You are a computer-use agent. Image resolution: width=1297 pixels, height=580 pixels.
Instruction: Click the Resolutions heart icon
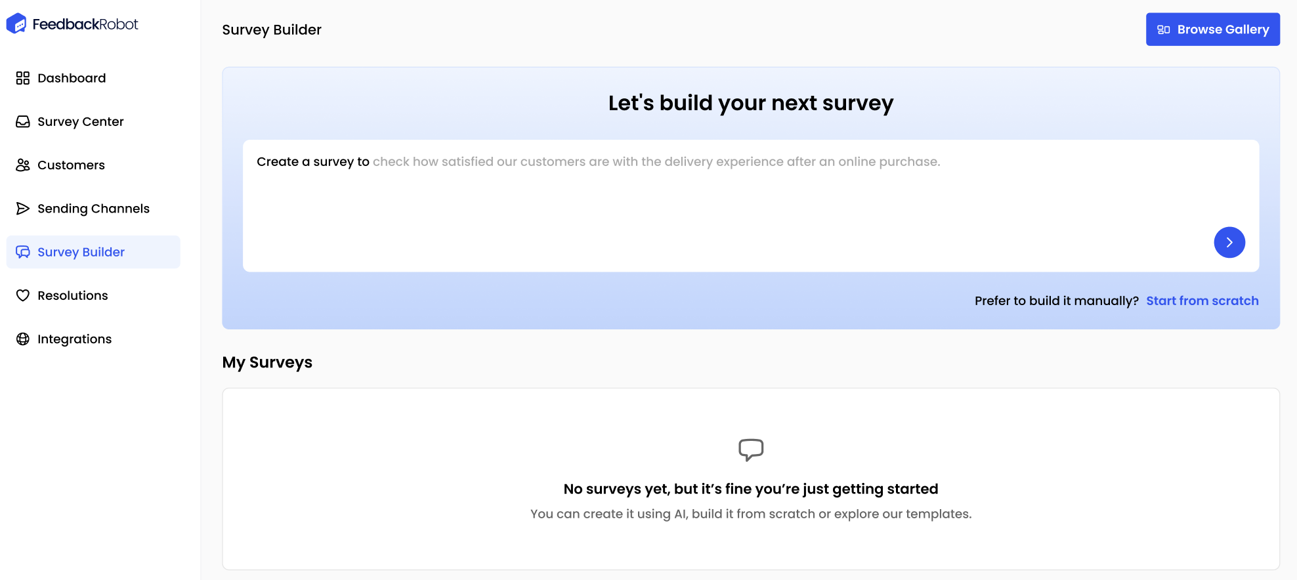pyautogui.click(x=23, y=295)
